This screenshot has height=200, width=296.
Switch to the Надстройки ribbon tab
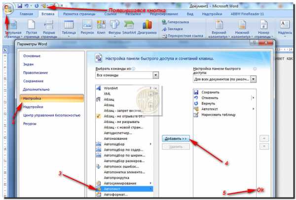point(212,14)
